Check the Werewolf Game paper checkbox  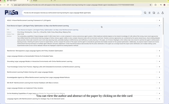coord(157,99)
